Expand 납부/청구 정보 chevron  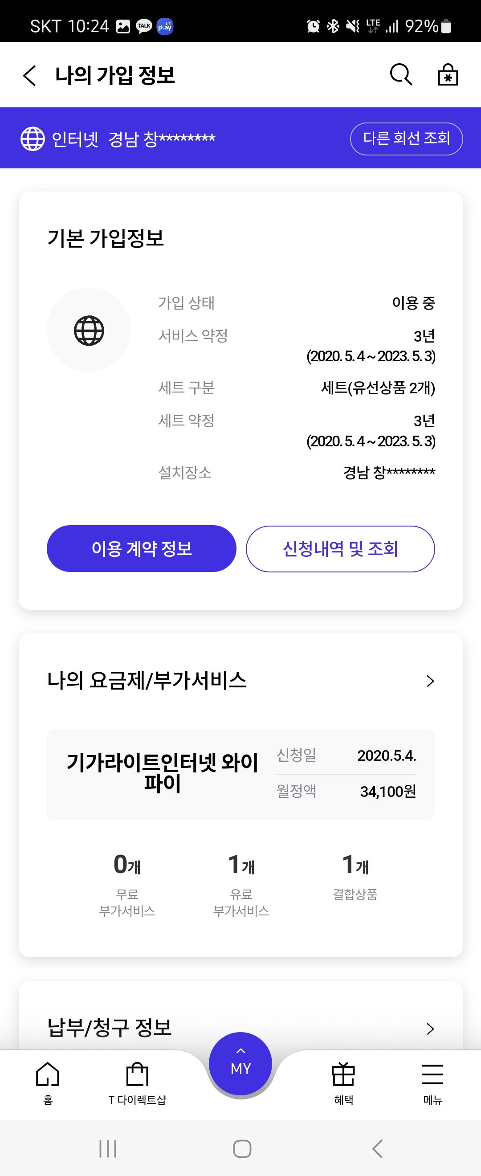click(x=430, y=1028)
